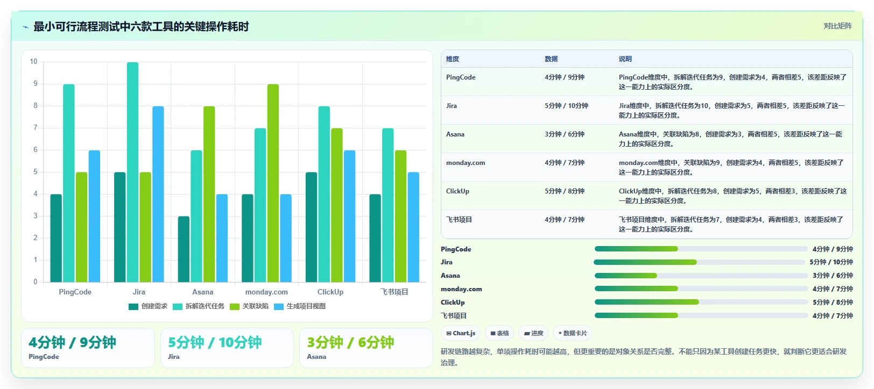Click the PingCode label on the chart x-axis
The height and width of the screenshot is (389, 874).
75,292
